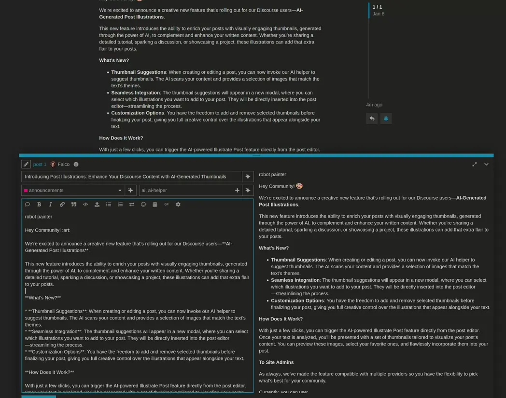The height and width of the screenshot is (398, 506).
Task: Click the 'What's New?' heading in topic post
Action: tap(114, 60)
